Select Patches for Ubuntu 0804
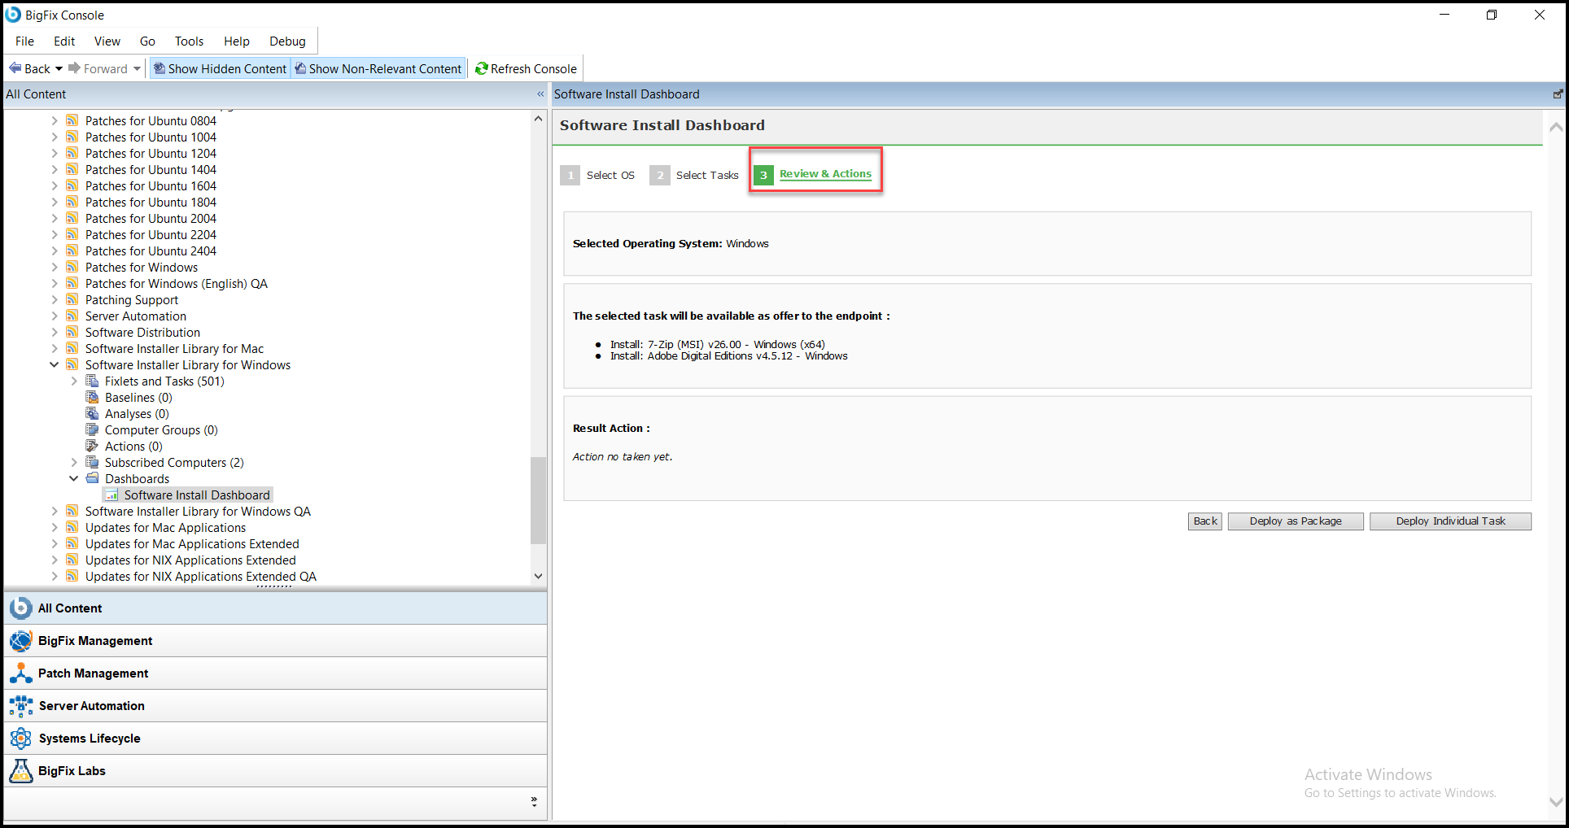The height and width of the screenshot is (828, 1569). click(151, 120)
